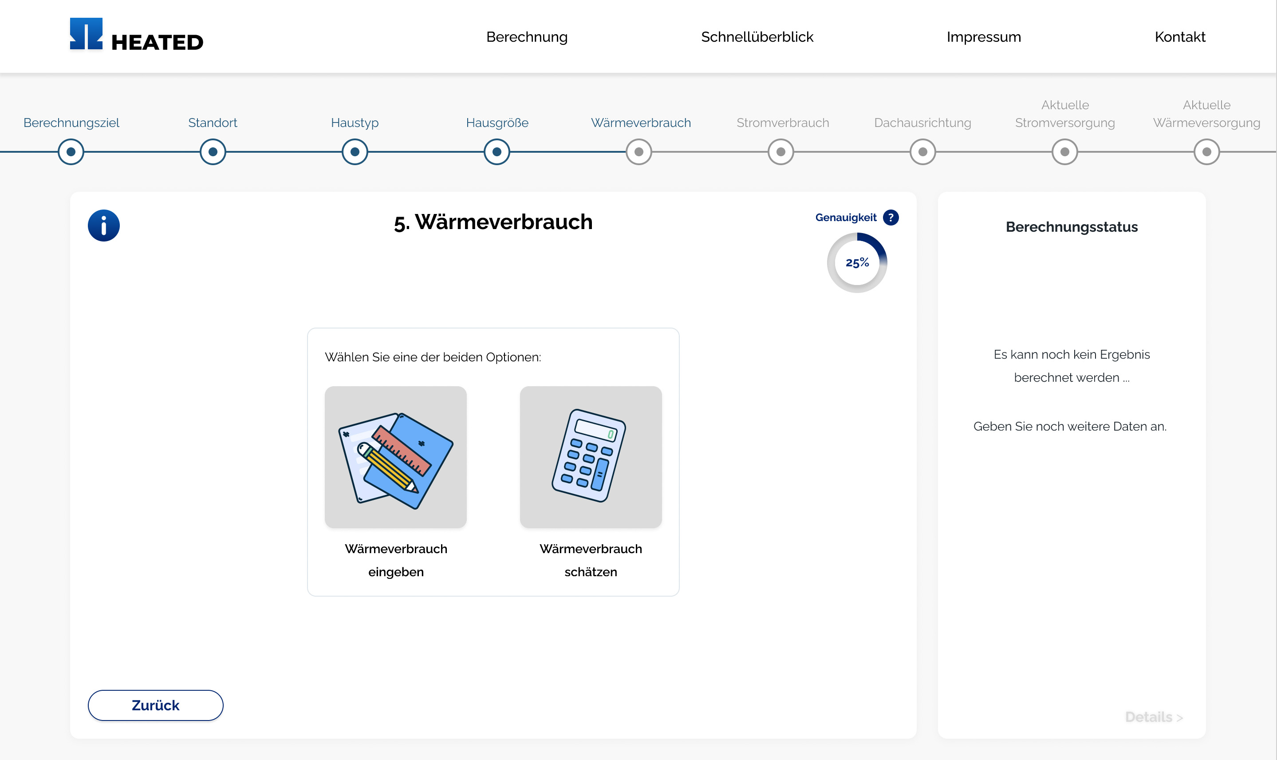
Task: Click the Zurück button
Action: 156,705
